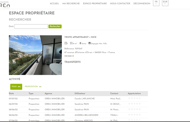190x122 pixels.
Task: Click DÉCONNEXION to log out
Action: [142, 4]
